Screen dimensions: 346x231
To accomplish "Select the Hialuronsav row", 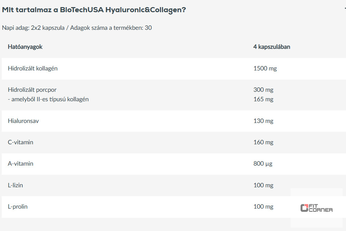I will [174, 121].
